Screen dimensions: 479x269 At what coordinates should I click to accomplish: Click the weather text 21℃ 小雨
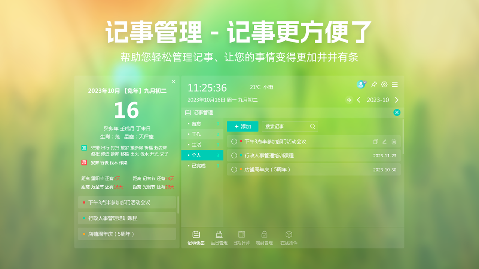click(x=262, y=87)
